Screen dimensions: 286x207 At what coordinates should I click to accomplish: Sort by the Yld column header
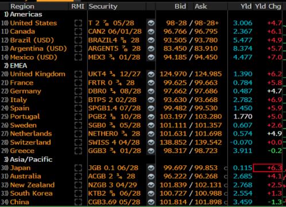pyautogui.click(x=246, y=6)
